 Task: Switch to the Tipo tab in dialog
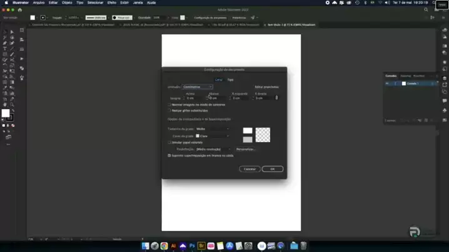click(x=230, y=80)
